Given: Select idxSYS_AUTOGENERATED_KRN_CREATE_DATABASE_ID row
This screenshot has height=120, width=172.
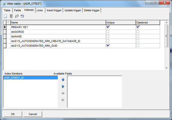Looking at the screenshot, I should click(x=58, y=41).
